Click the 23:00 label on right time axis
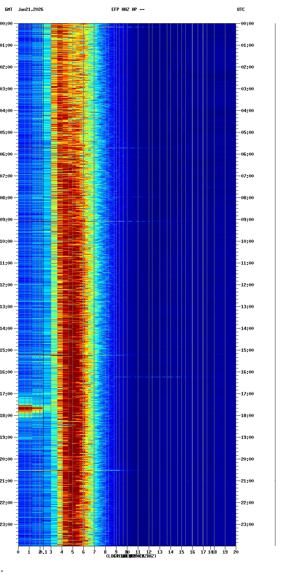 [247, 525]
